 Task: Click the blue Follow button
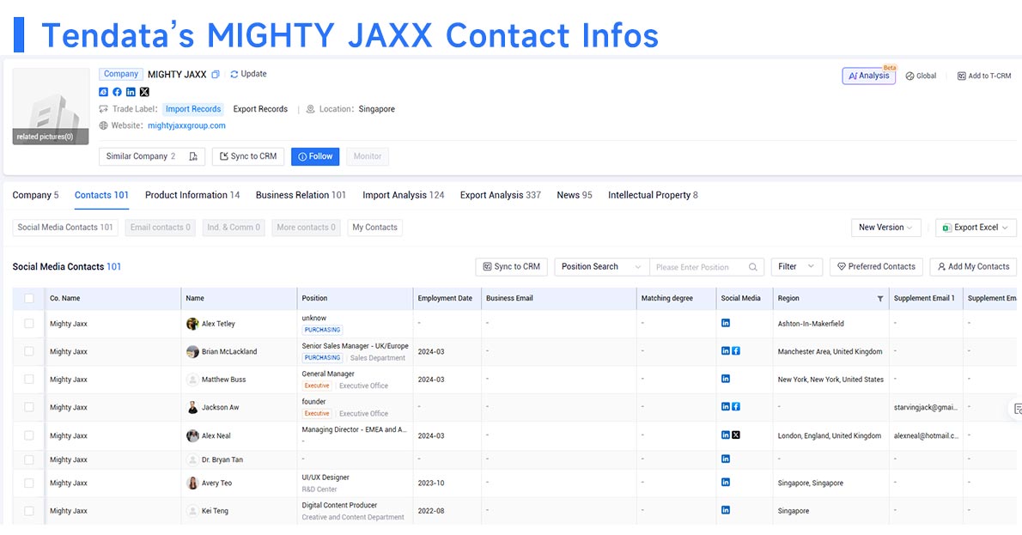click(x=315, y=156)
